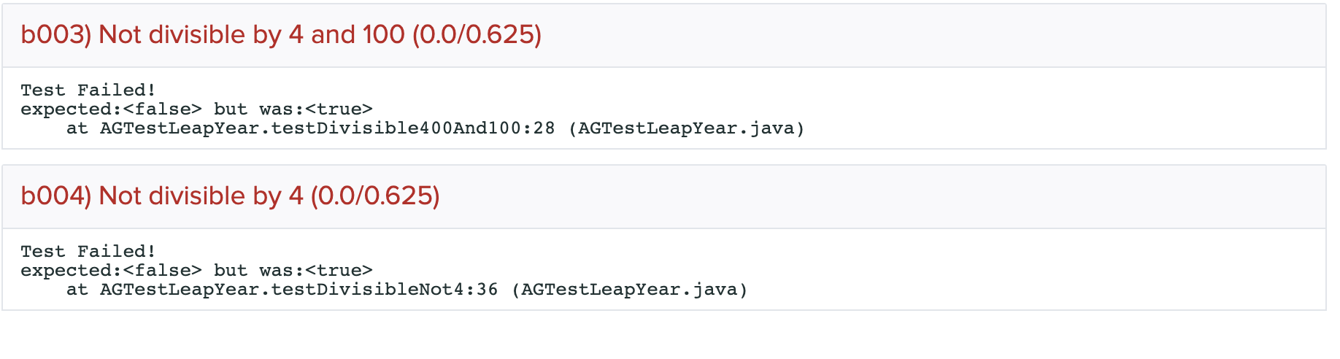Image resolution: width=1340 pixels, height=359 pixels.
Task: Select the b004 score (0.0/0.625)
Action: 375,196
